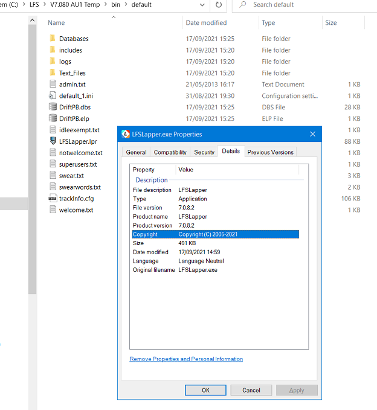Select the Size 491 KB row
The image size is (377, 410).
[x=215, y=243]
